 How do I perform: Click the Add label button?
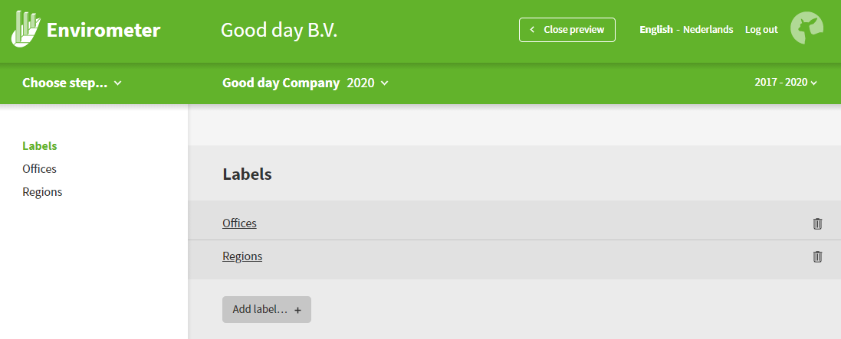pos(267,310)
